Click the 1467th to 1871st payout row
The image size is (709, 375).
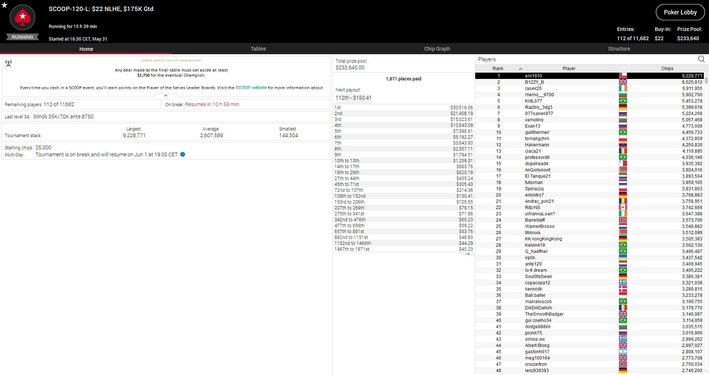(404, 249)
